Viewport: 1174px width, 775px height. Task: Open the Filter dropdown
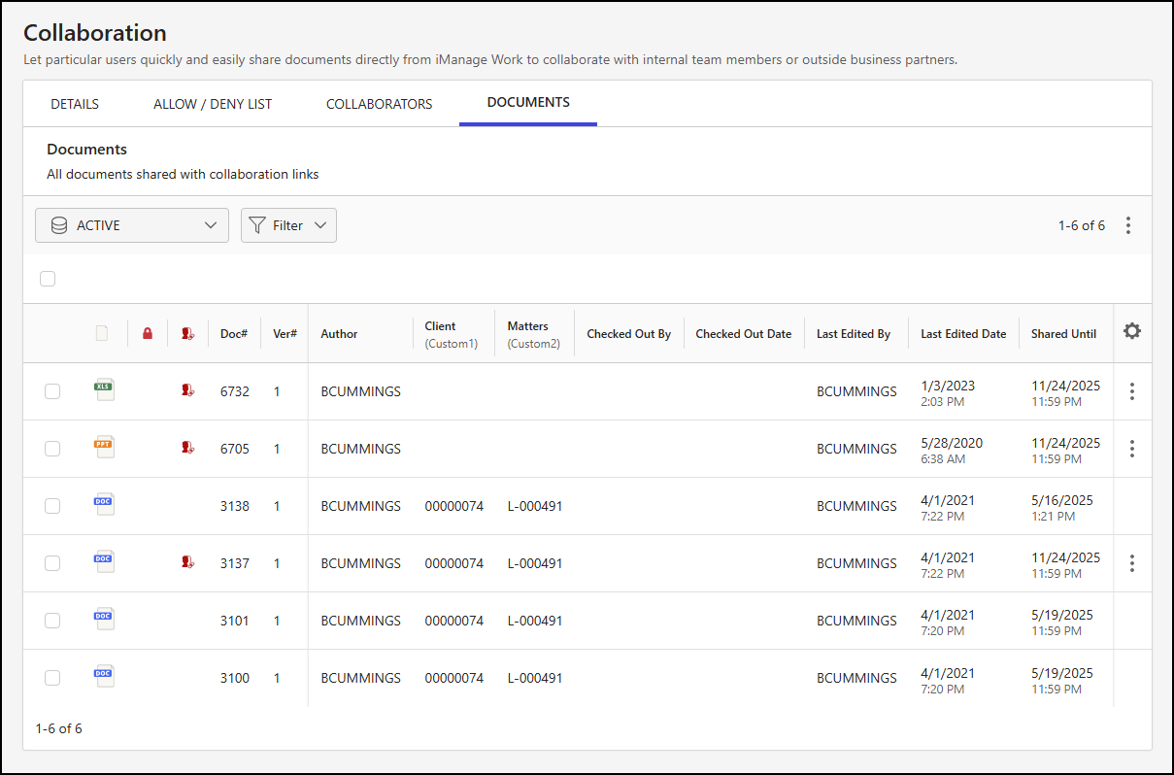(x=288, y=224)
